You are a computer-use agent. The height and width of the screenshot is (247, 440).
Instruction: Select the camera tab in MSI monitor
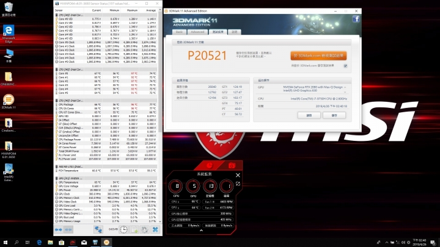(232, 165)
